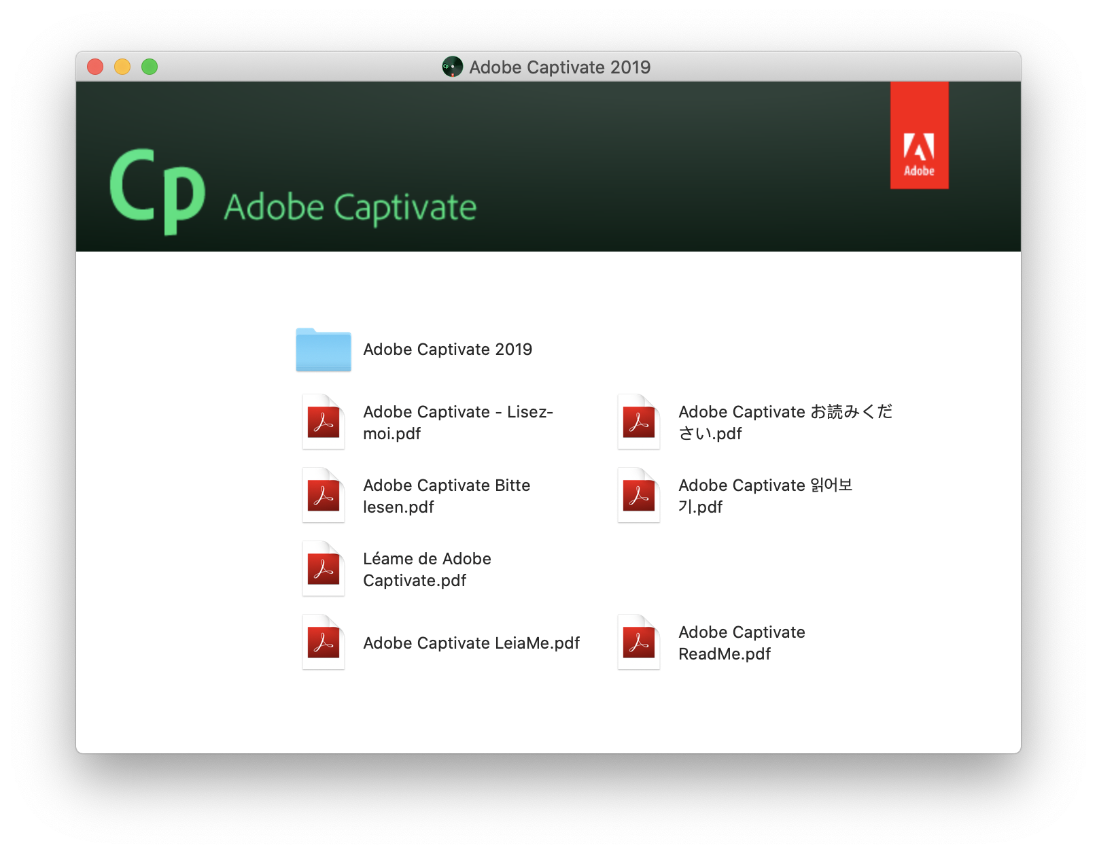Click the Lisez-moi.pdf file icon
This screenshot has height=854, width=1097.
coord(324,422)
